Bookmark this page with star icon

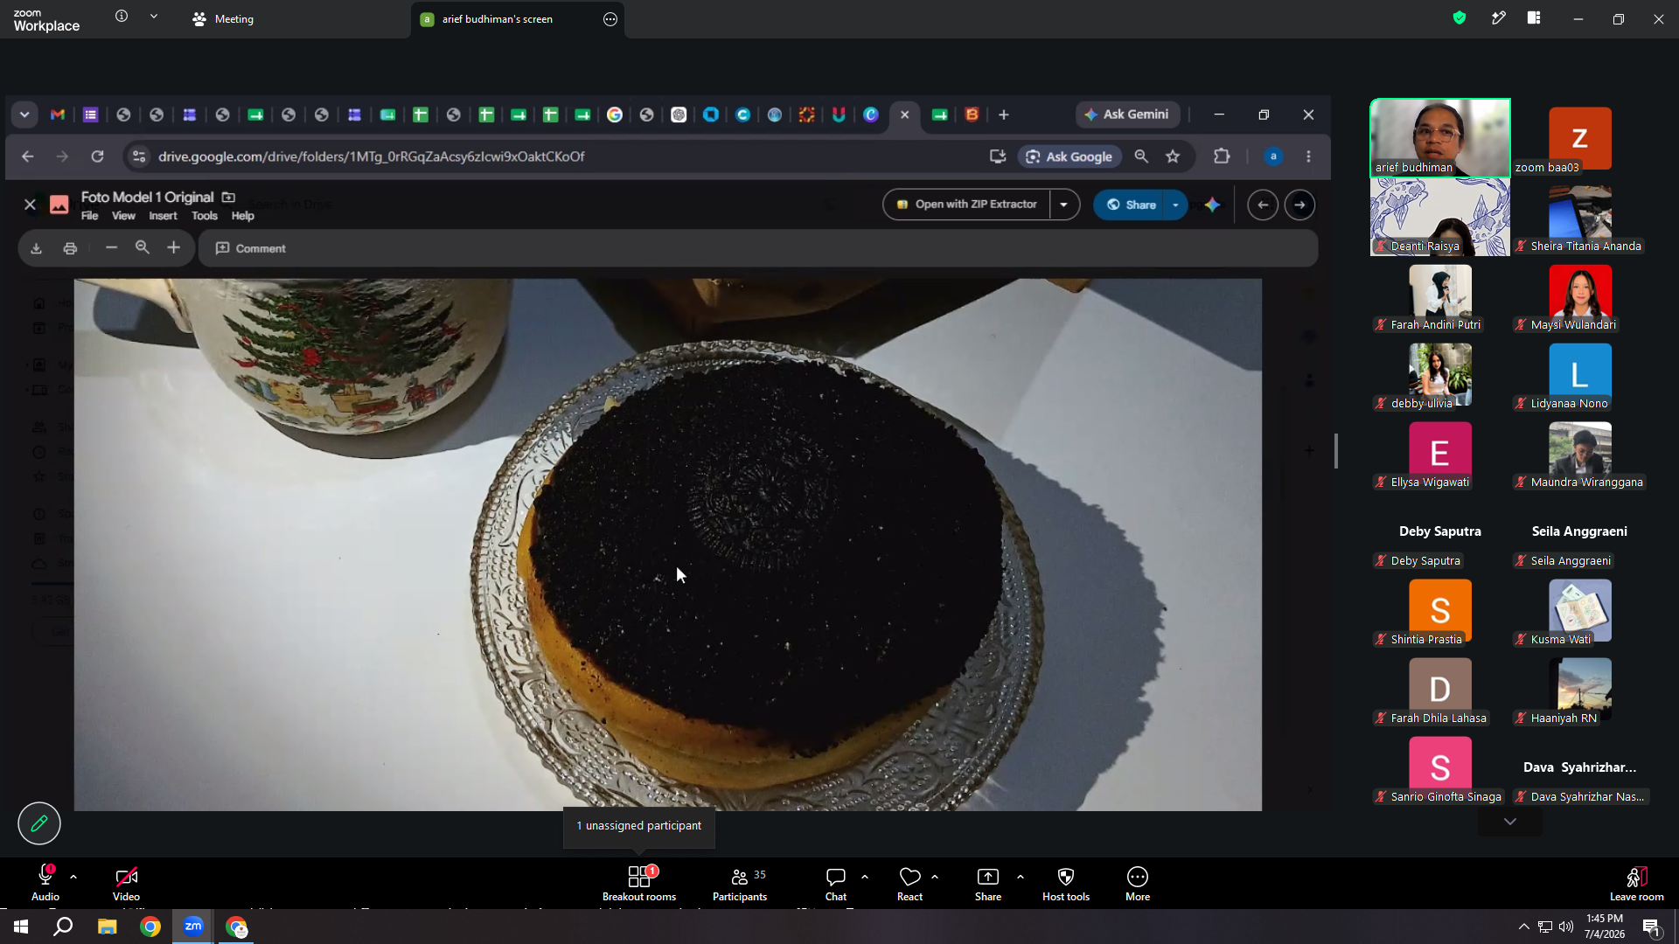pos(1173,156)
